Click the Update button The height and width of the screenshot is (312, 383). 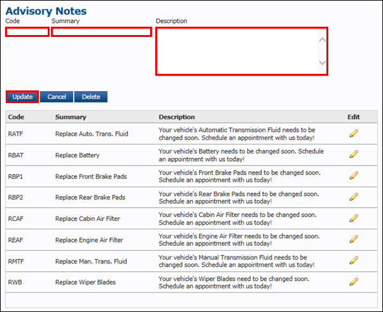click(22, 97)
